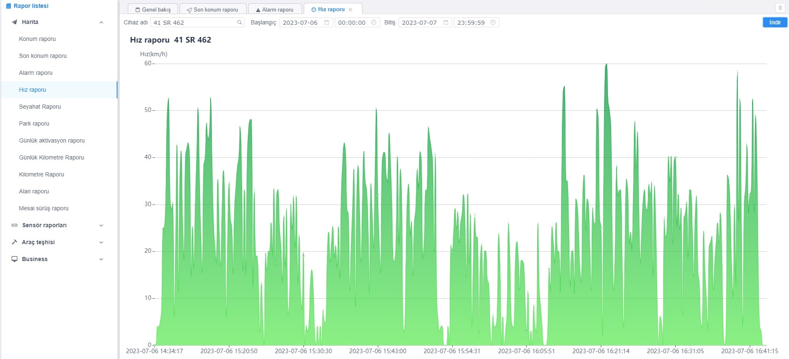
Task: Open the start time clock icon
Action: pos(374,22)
